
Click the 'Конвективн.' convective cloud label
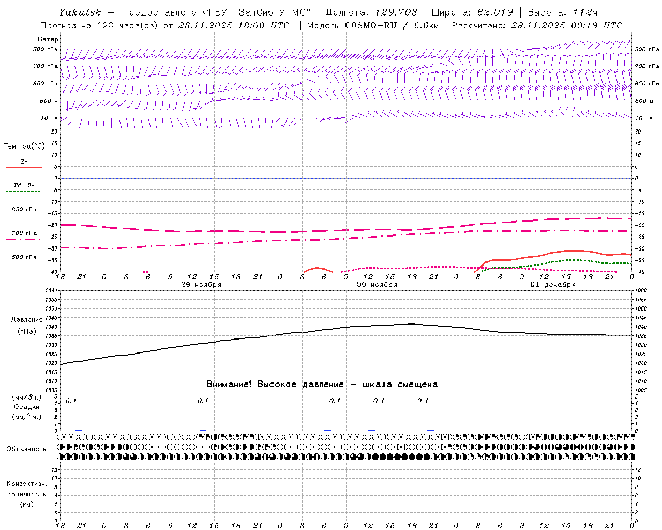(x=26, y=484)
